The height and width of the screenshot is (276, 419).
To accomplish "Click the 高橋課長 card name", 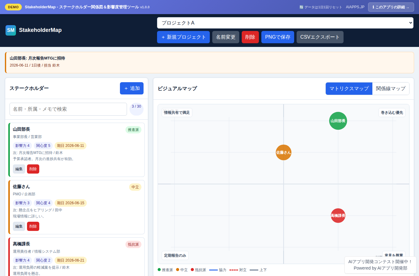I will coord(21,244).
